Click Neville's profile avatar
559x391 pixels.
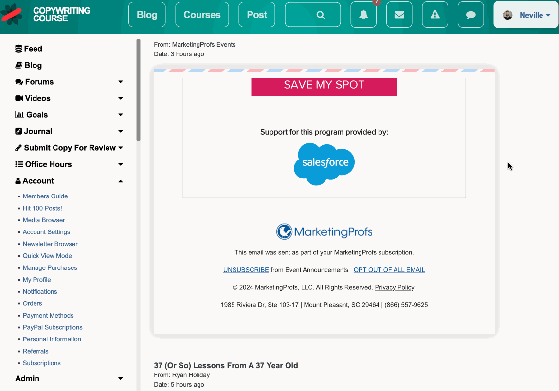coord(507,15)
